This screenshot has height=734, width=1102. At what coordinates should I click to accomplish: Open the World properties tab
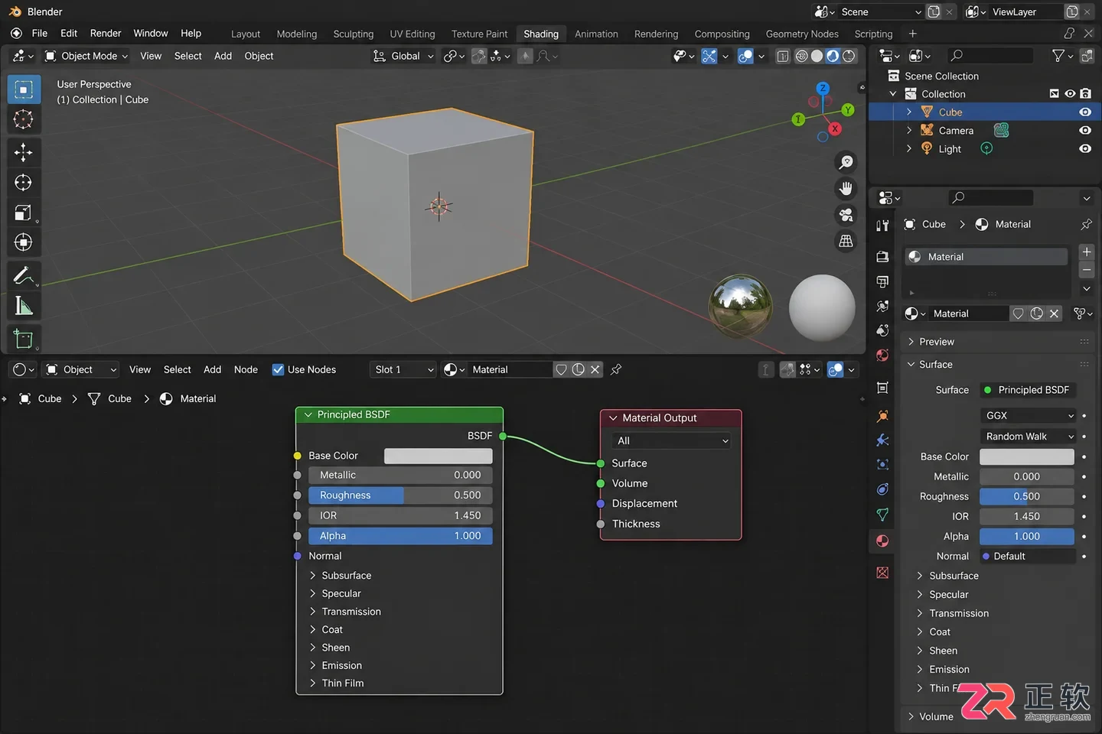point(882,356)
